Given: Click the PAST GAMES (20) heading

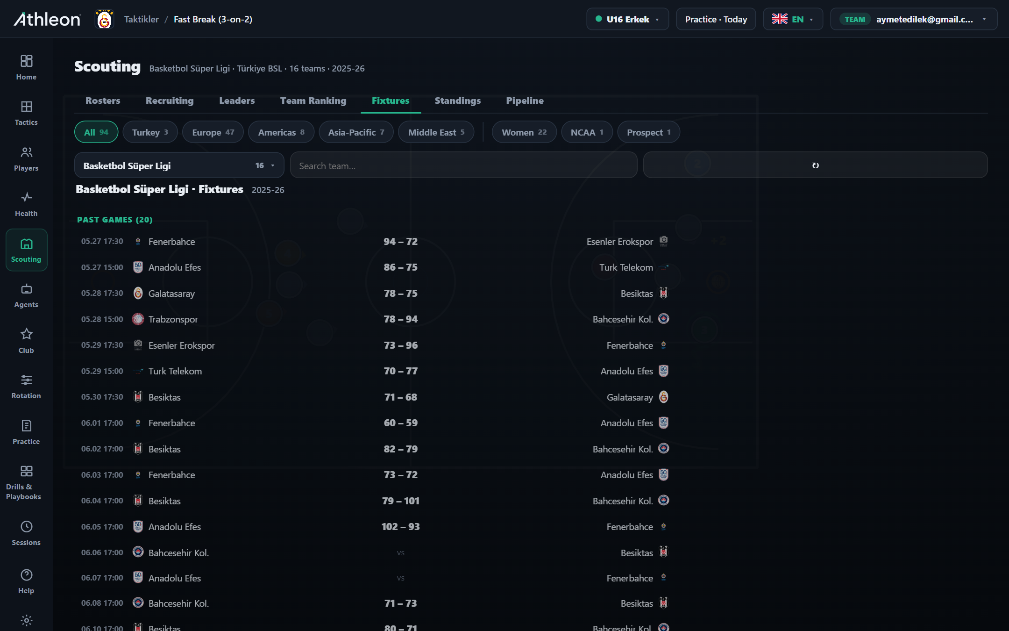Looking at the screenshot, I should pos(115,220).
